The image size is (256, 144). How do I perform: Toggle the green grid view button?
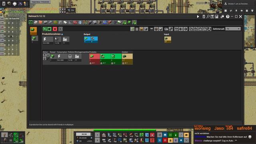click(132, 29)
